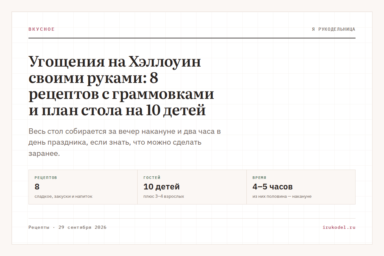
Task: Click the ВРЕМЯ label
Action: point(259,178)
